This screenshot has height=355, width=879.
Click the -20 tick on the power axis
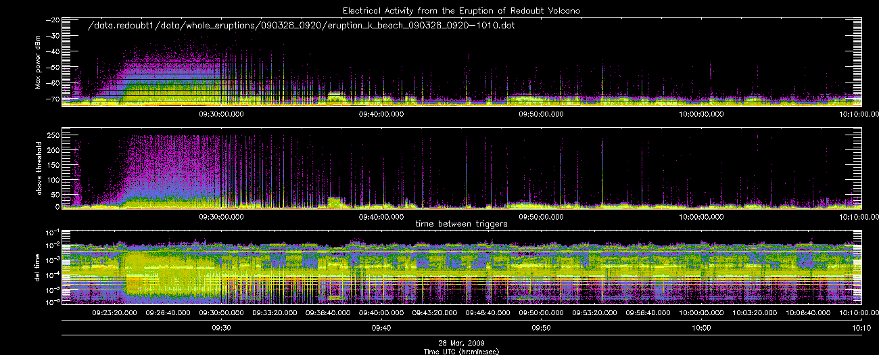51,20
